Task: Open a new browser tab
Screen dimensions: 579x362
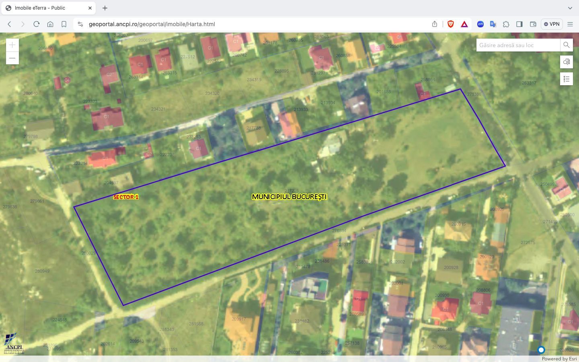Action: (x=105, y=8)
